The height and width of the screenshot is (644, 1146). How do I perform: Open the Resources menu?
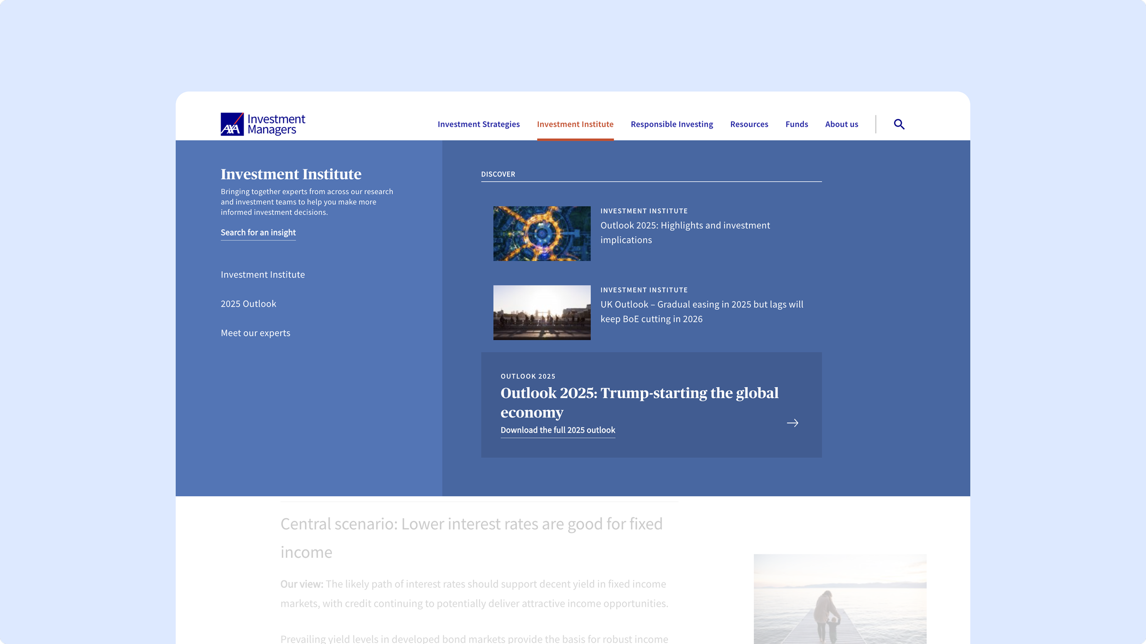pyautogui.click(x=749, y=124)
